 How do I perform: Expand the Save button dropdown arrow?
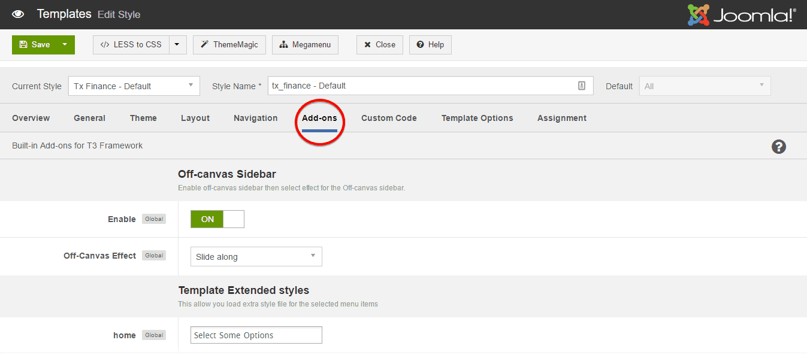(65, 45)
